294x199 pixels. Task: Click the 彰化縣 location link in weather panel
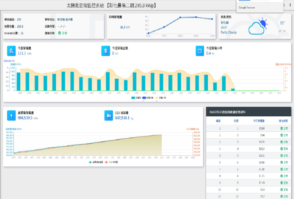coord(224,22)
